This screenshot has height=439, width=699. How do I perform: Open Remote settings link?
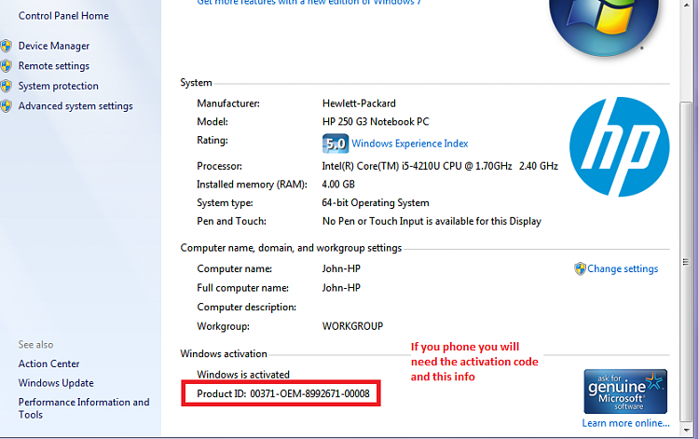pyautogui.click(x=54, y=66)
